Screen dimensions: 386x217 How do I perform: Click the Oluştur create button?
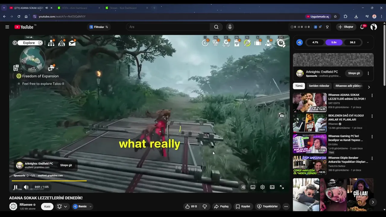click(x=346, y=27)
